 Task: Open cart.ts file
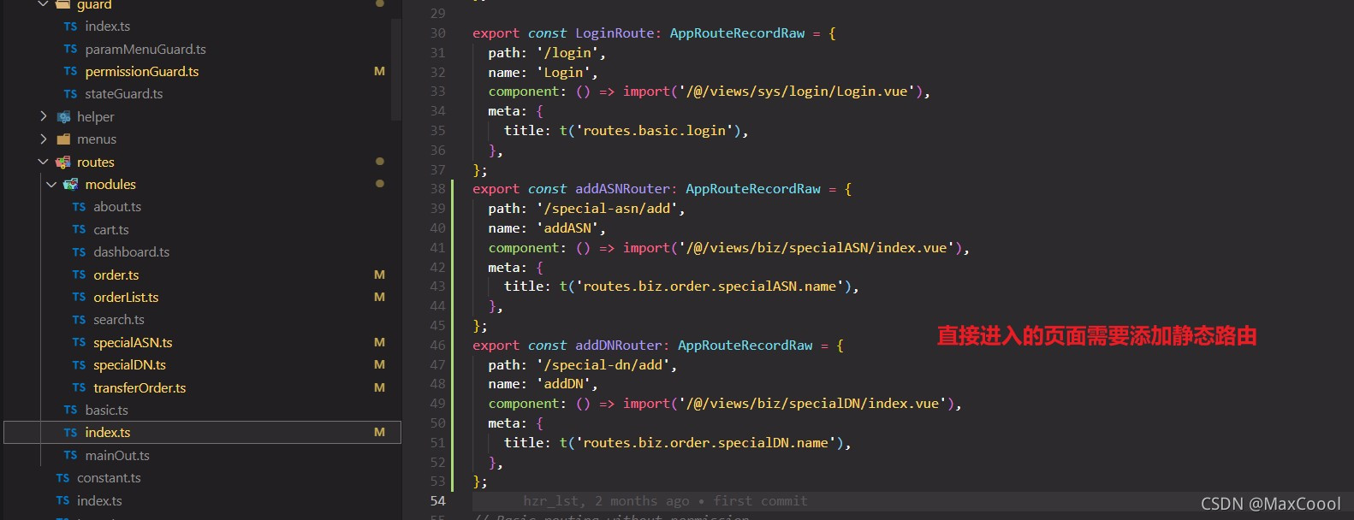(111, 229)
